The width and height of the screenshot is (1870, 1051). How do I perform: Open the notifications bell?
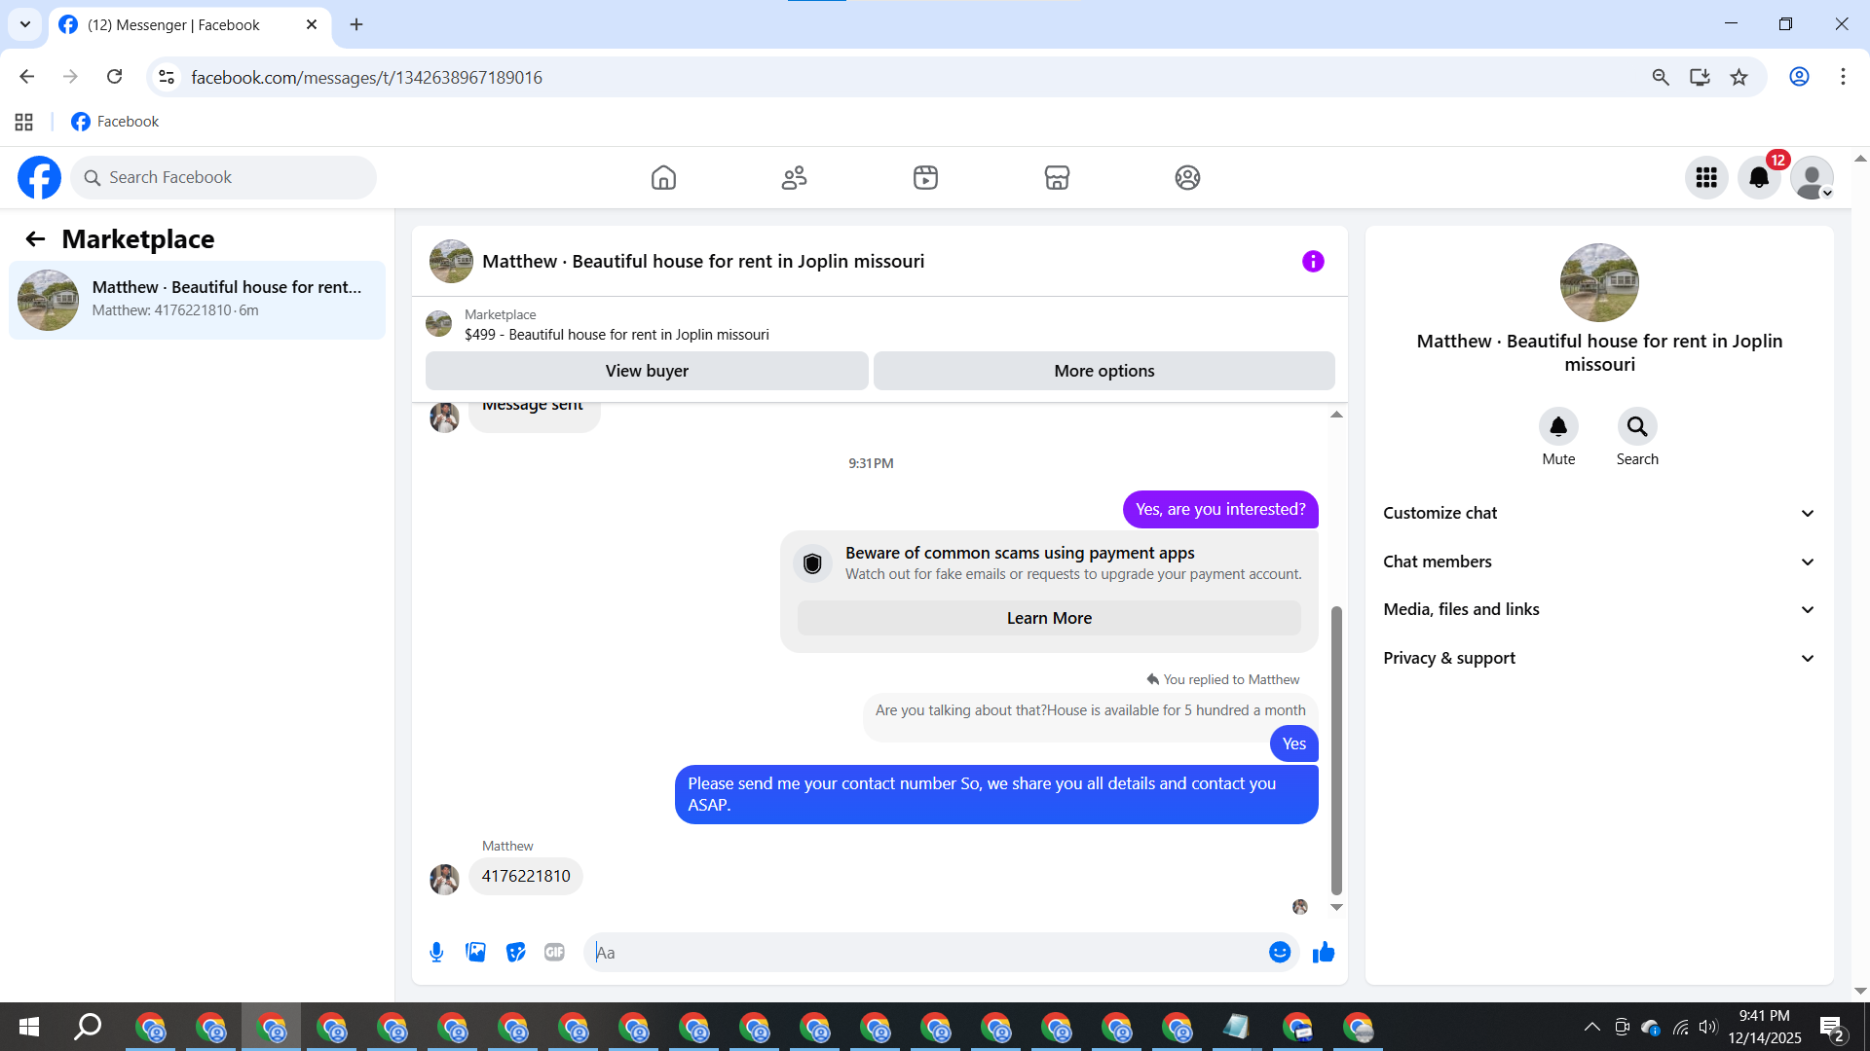point(1758,177)
